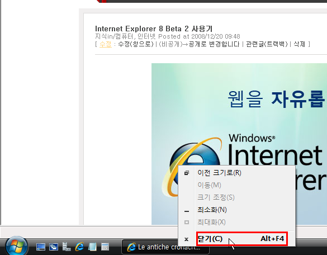Launch Internet Explorer from the quick launch

[79, 247]
